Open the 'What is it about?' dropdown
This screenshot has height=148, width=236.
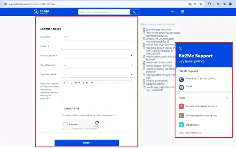pyautogui.click(x=98, y=56)
